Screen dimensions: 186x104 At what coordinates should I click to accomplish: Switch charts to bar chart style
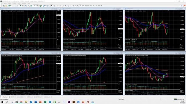[18, 5]
